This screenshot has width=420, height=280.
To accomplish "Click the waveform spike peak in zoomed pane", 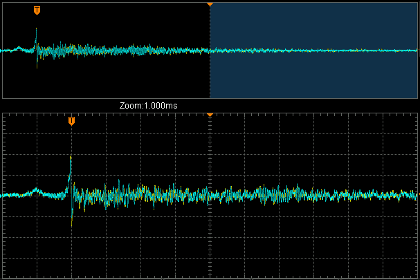I will coord(71,157).
